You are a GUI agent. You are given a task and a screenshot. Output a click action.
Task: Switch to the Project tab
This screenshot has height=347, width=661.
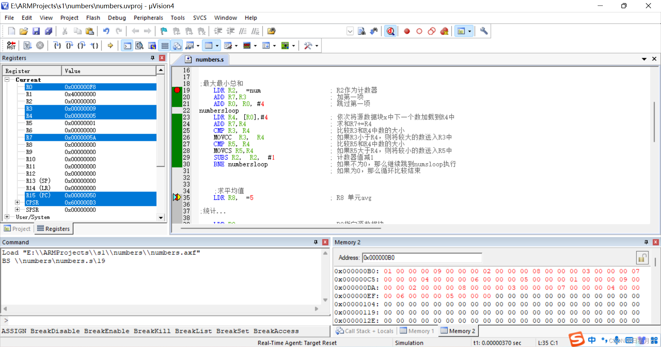17,229
